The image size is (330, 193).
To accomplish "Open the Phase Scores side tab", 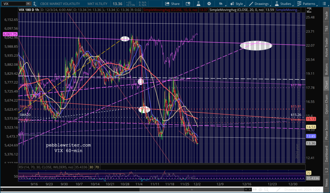I will 326,130.
